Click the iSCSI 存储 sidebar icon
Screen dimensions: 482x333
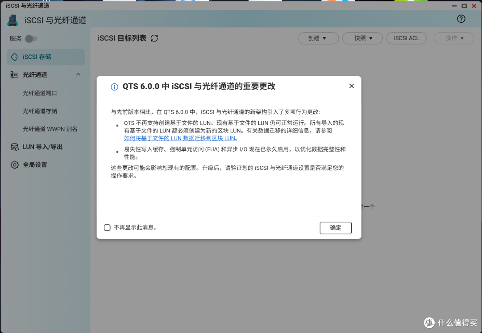[14, 57]
